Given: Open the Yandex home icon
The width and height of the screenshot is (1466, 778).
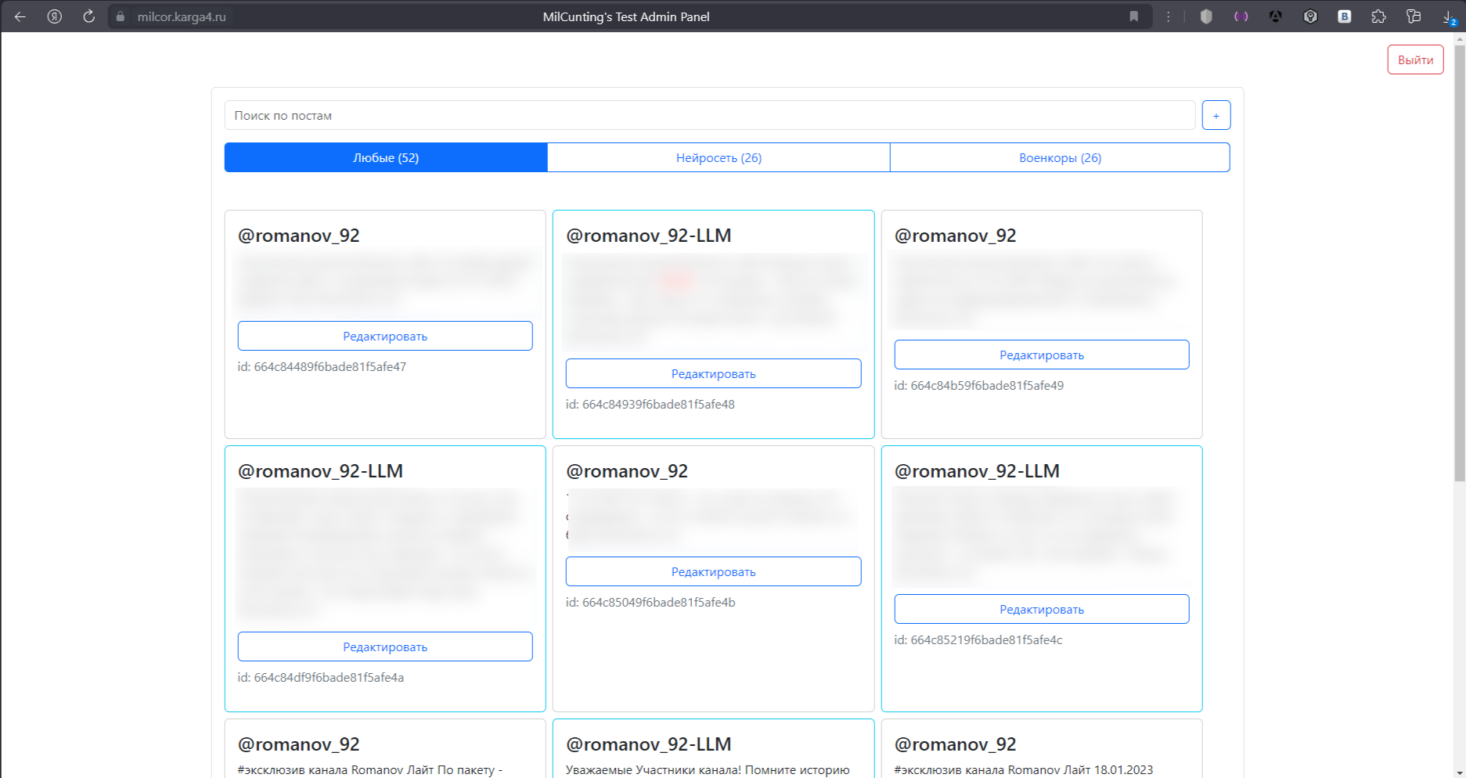Looking at the screenshot, I should pyautogui.click(x=55, y=16).
